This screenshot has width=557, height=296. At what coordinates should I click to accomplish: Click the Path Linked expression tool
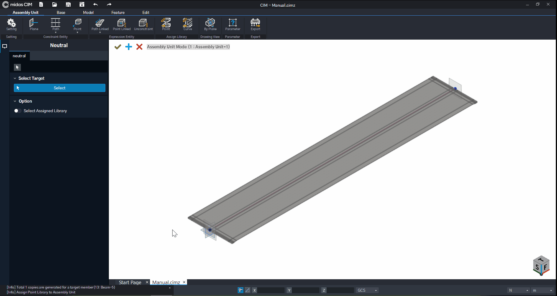click(x=100, y=24)
